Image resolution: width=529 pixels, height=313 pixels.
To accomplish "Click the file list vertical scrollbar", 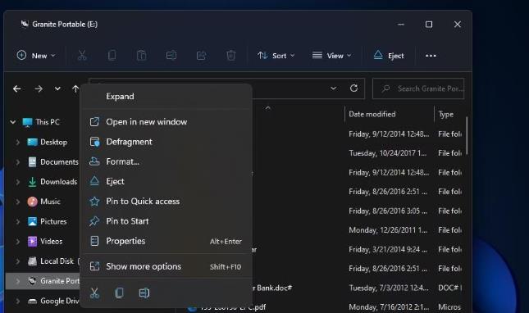I will point(467,136).
